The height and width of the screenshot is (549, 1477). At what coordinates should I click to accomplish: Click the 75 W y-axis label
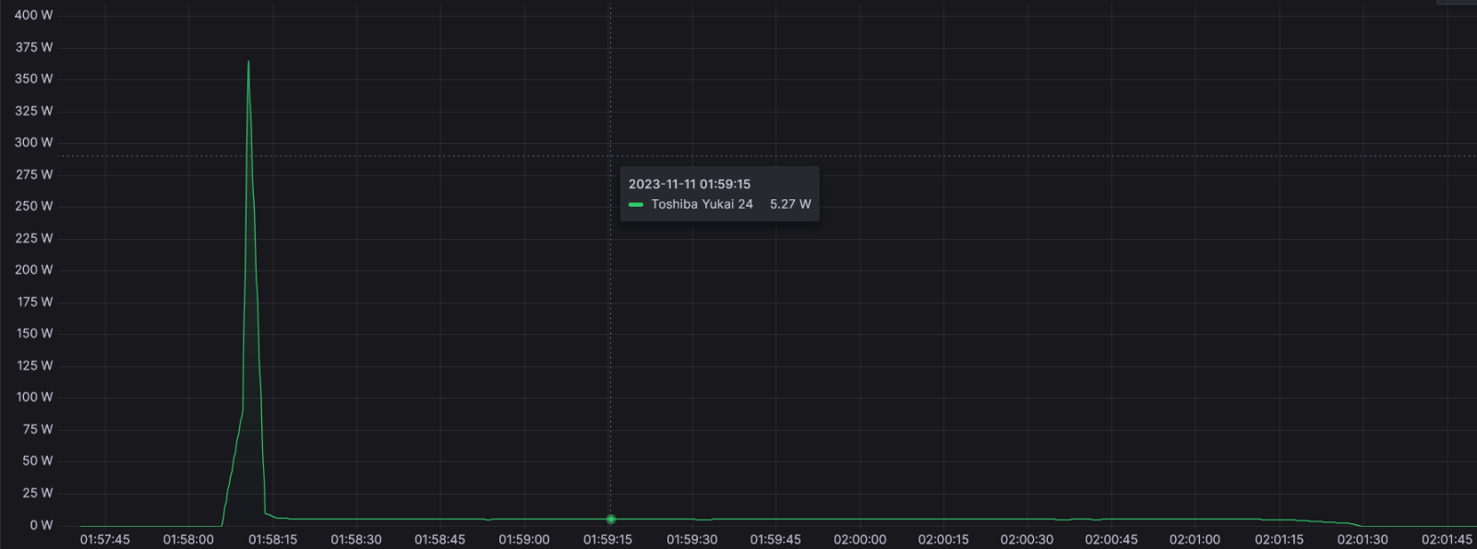click(x=38, y=429)
